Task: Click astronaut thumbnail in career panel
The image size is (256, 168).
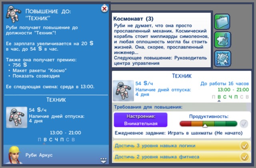Action: point(123,91)
